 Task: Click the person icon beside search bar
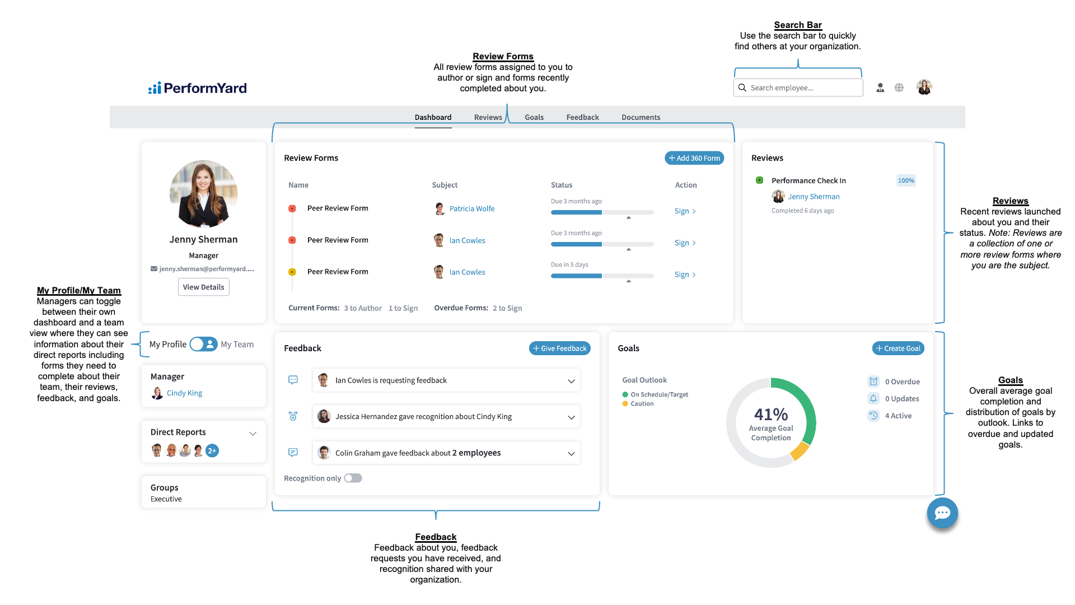pos(880,88)
